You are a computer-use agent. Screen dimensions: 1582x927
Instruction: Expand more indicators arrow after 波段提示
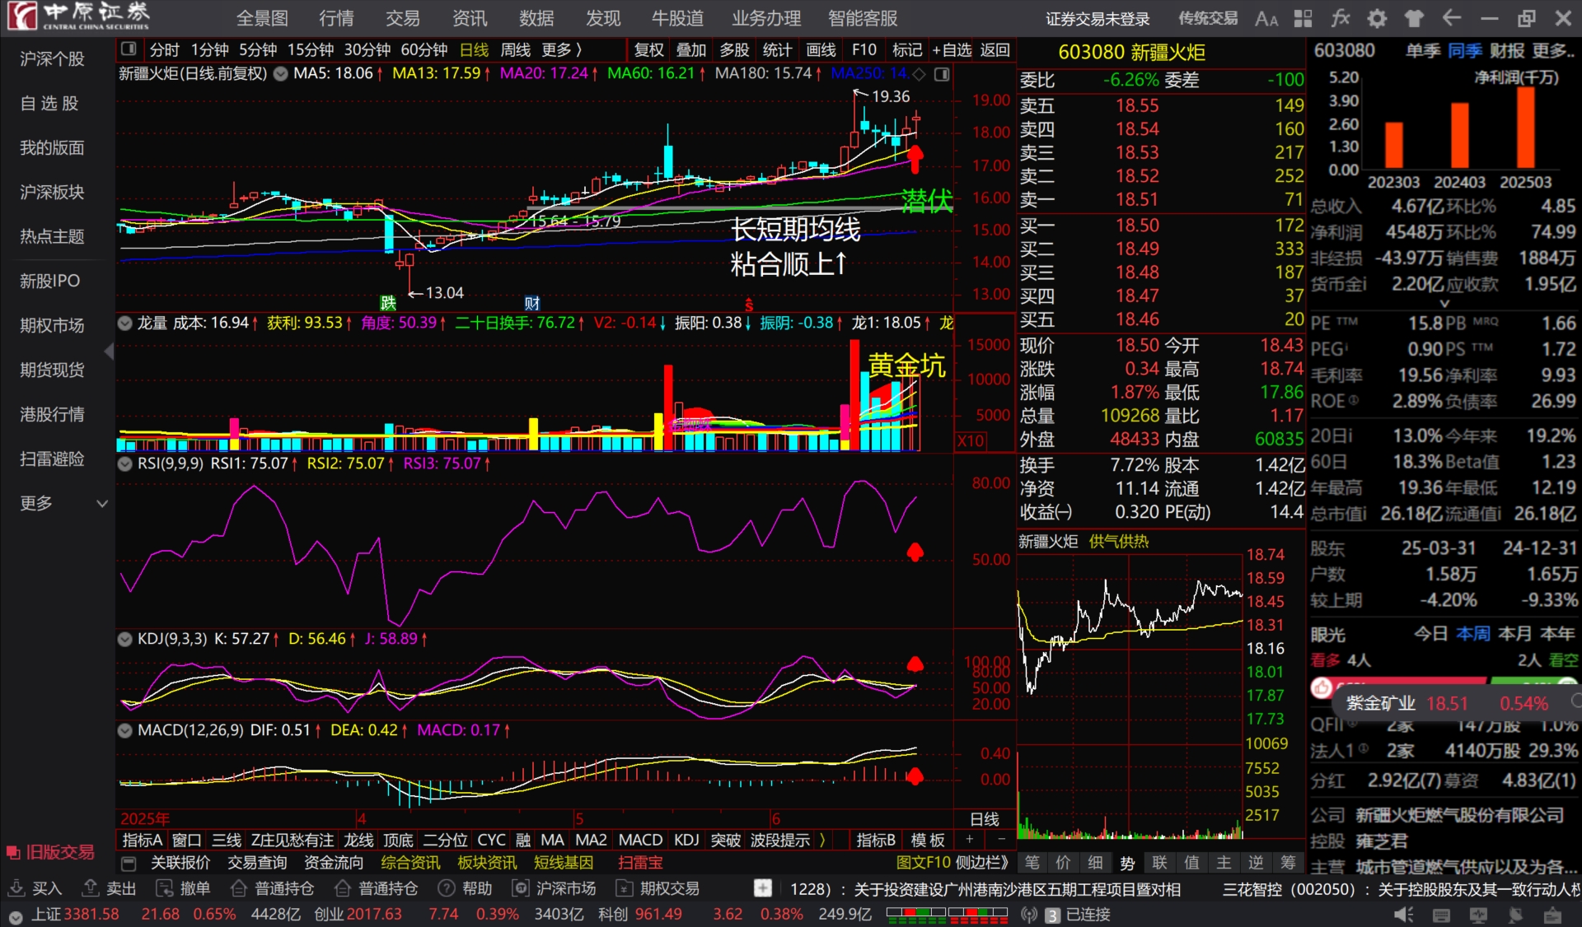coord(822,840)
